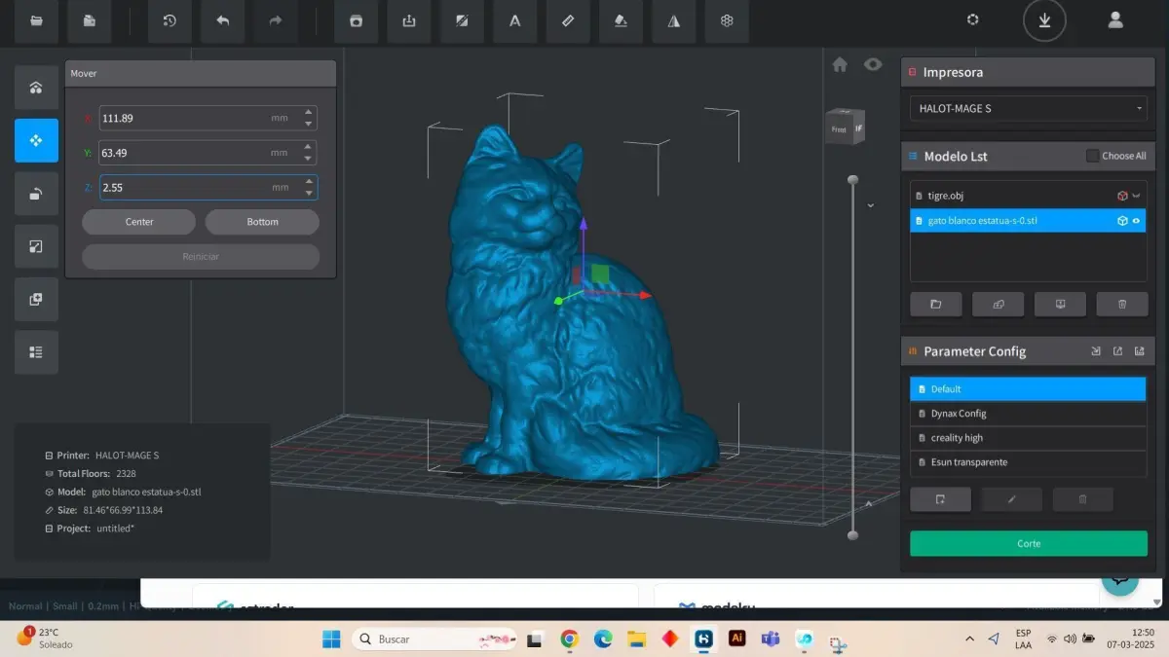Screen dimensions: 1169x657
Task: Click the cube icon on gato blanco row
Action: point(1122,221)
